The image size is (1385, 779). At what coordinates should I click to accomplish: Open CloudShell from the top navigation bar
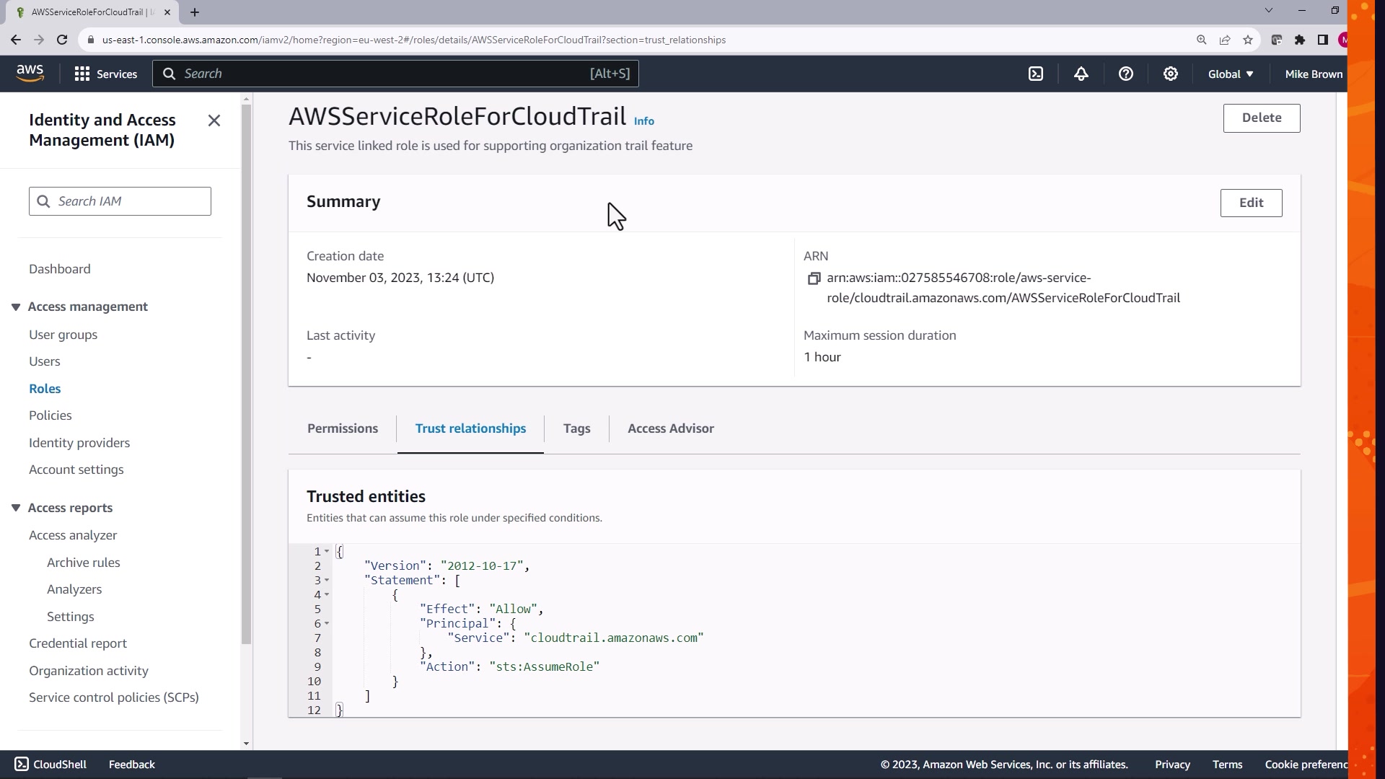[1036, 74]
